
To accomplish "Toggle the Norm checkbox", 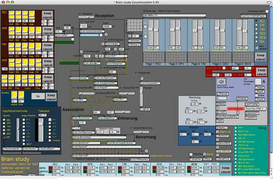I will pyautogui.click(x=204, y=154).
